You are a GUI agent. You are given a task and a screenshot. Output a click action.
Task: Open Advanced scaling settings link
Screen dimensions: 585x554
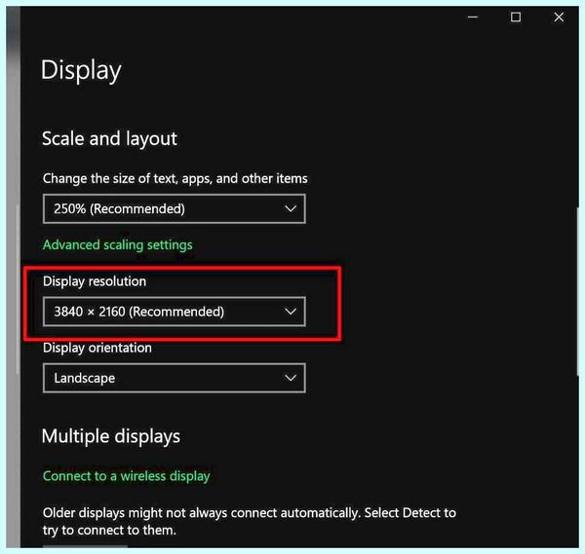point(118,245)
